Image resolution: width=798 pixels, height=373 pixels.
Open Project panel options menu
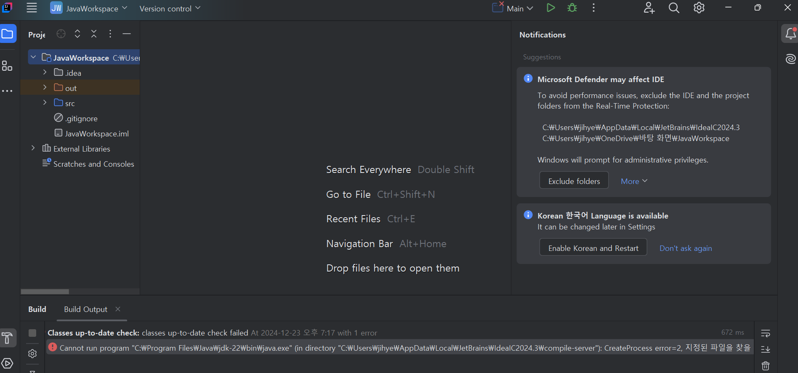(x=110, y=34)
